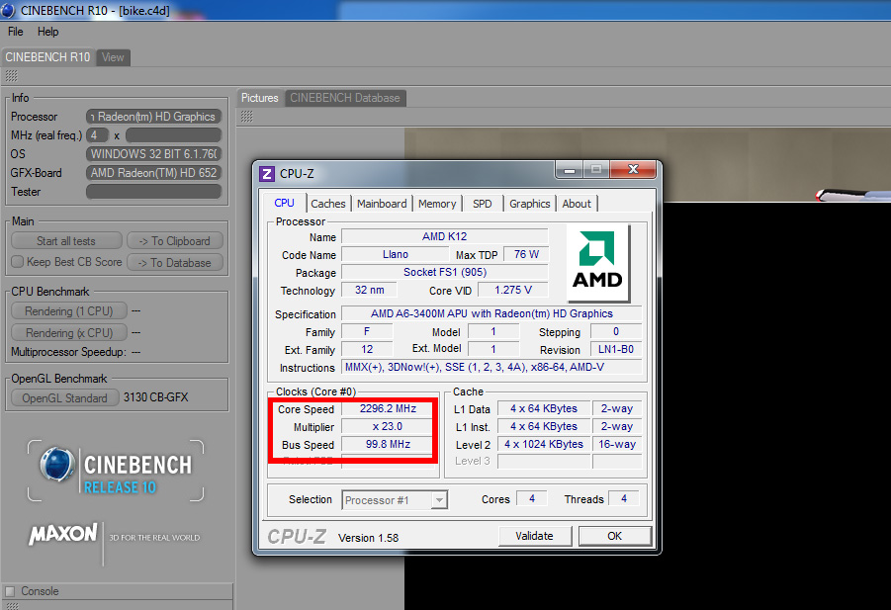Switch to the View tab
The image size is (891, 610).
tap(113, 57)
